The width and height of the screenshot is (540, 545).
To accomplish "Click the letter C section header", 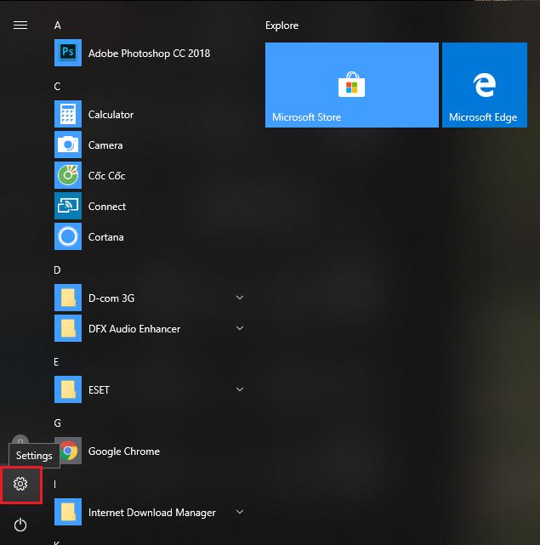I will 57,86.
